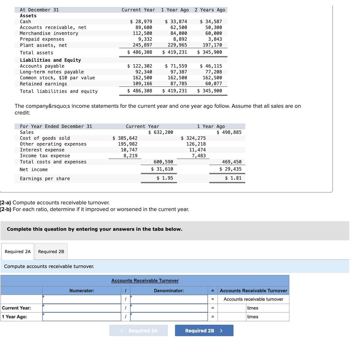The width and height of the screenshot is (358, 346).
Task: Select the 'Total costs and expenses' row label
Action: point(53,162)
